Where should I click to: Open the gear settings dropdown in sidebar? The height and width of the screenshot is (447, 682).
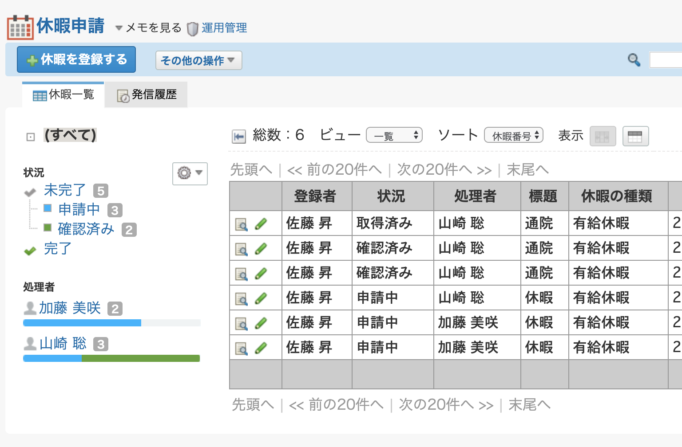click(190, 173)
